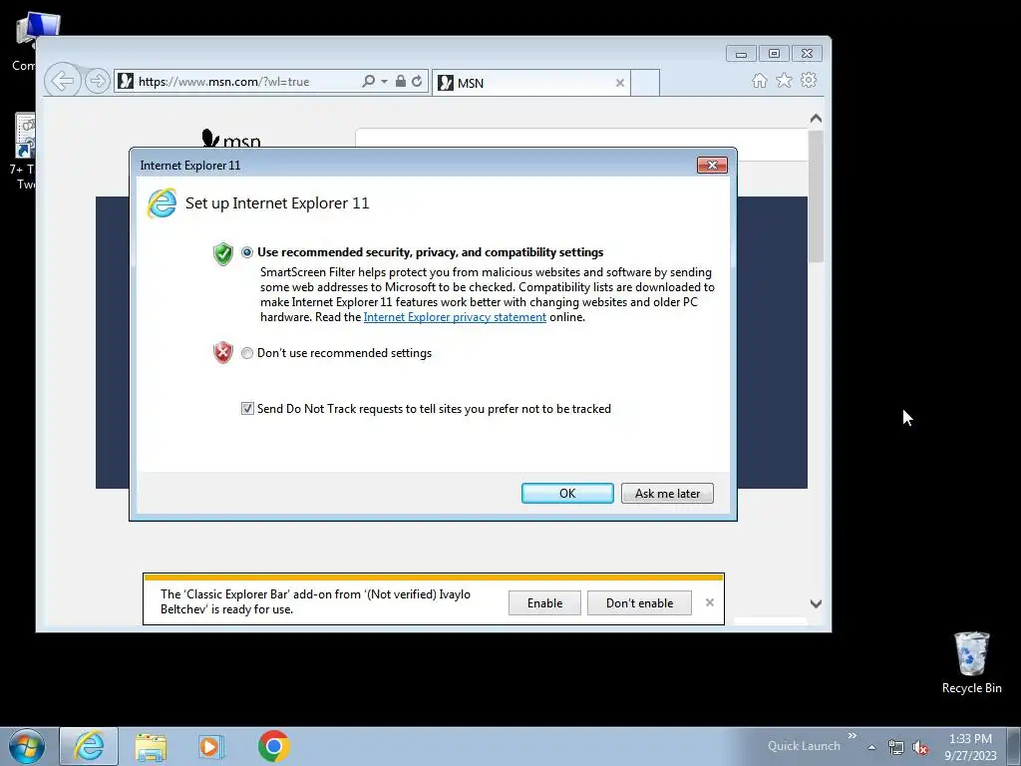1021x766 pixels.
Task: Click the MSN site favicon in address bar
Action: pos(126,81)
